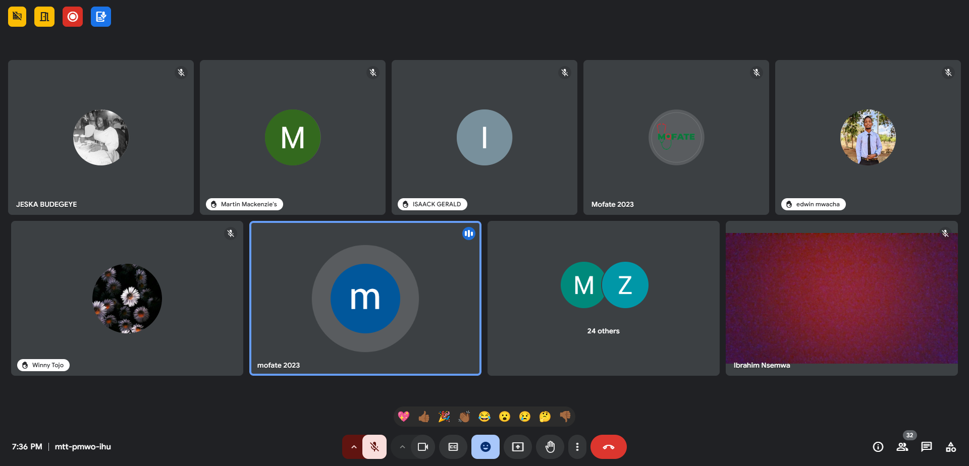Open the chat with everyone panel

pos(927,447)
